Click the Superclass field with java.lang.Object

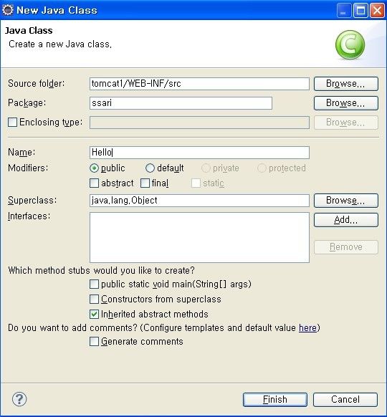[x=199, y=201]
